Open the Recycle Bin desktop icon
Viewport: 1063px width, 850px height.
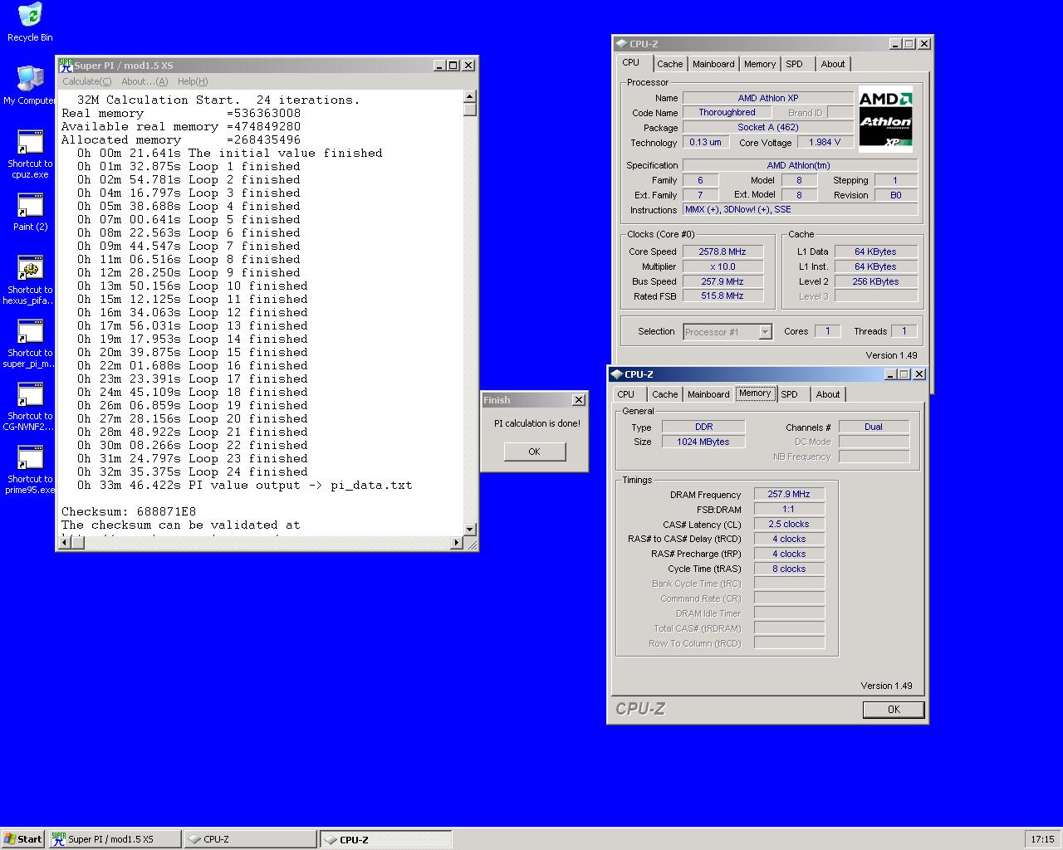[30, 22]
